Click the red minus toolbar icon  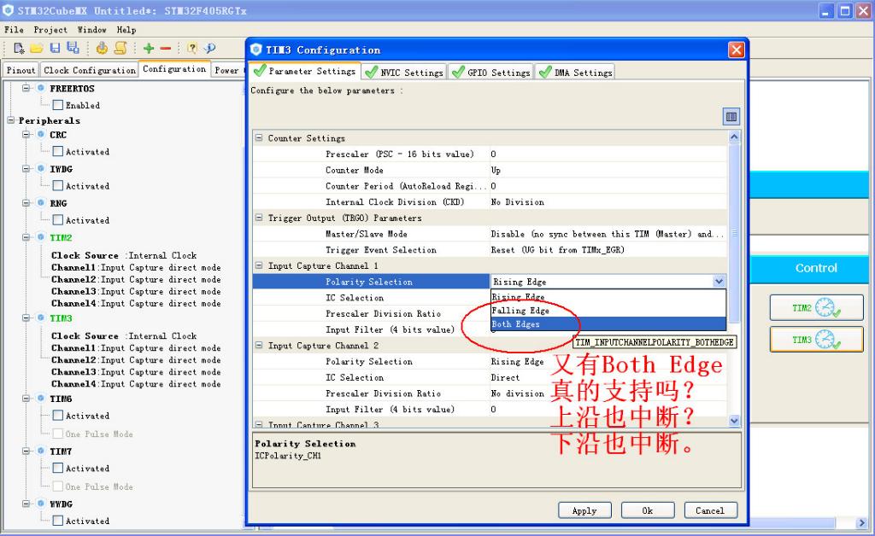(x=165, y=49)
